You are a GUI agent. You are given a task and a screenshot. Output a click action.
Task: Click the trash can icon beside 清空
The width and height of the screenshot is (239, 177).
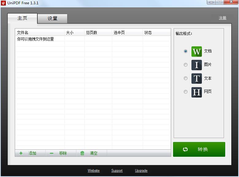(x=82, y=153)
